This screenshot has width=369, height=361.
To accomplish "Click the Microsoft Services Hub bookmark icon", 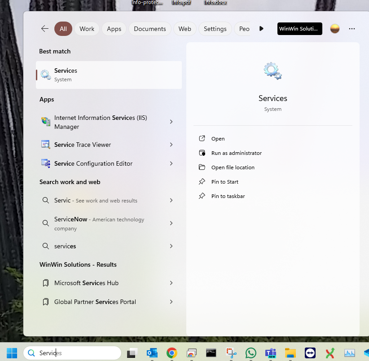I will click(x=46, y=283).
